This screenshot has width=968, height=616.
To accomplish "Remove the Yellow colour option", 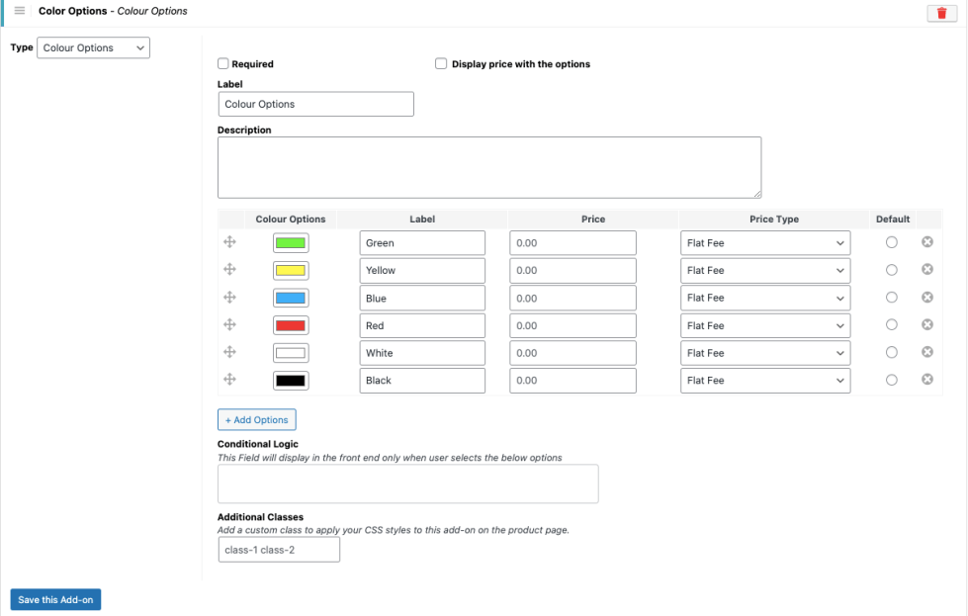I will point(927,269).
